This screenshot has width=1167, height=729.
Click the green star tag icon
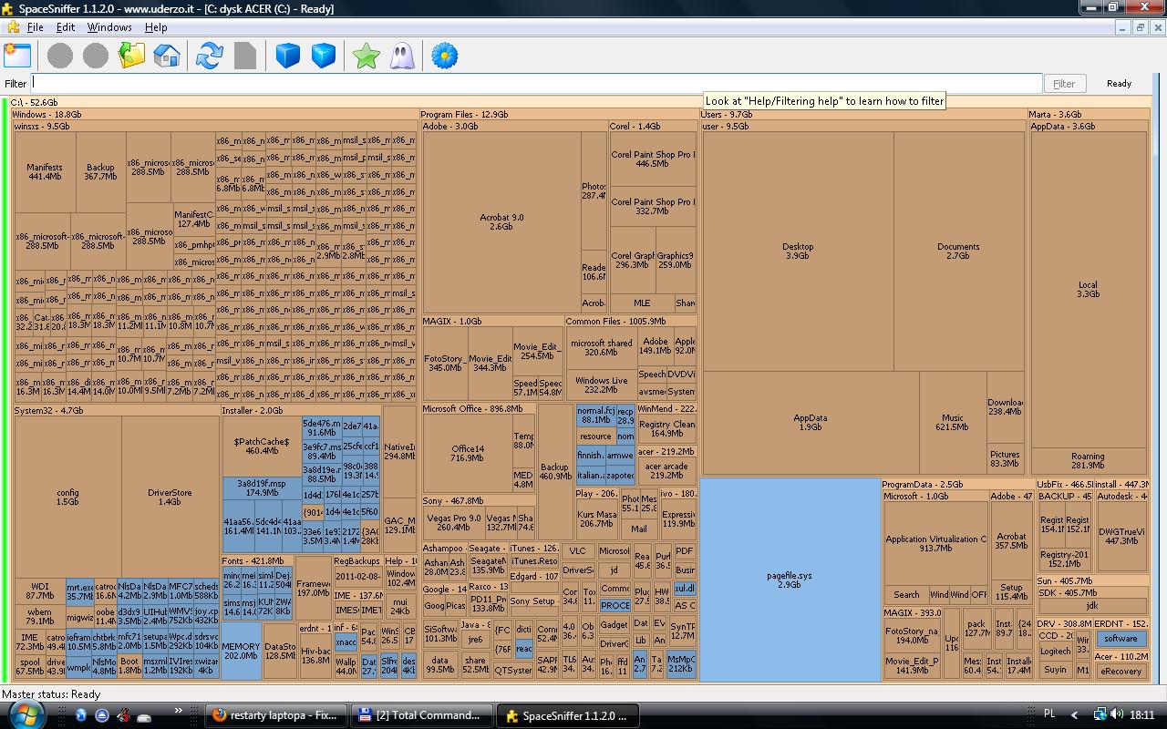coord(367,56)
